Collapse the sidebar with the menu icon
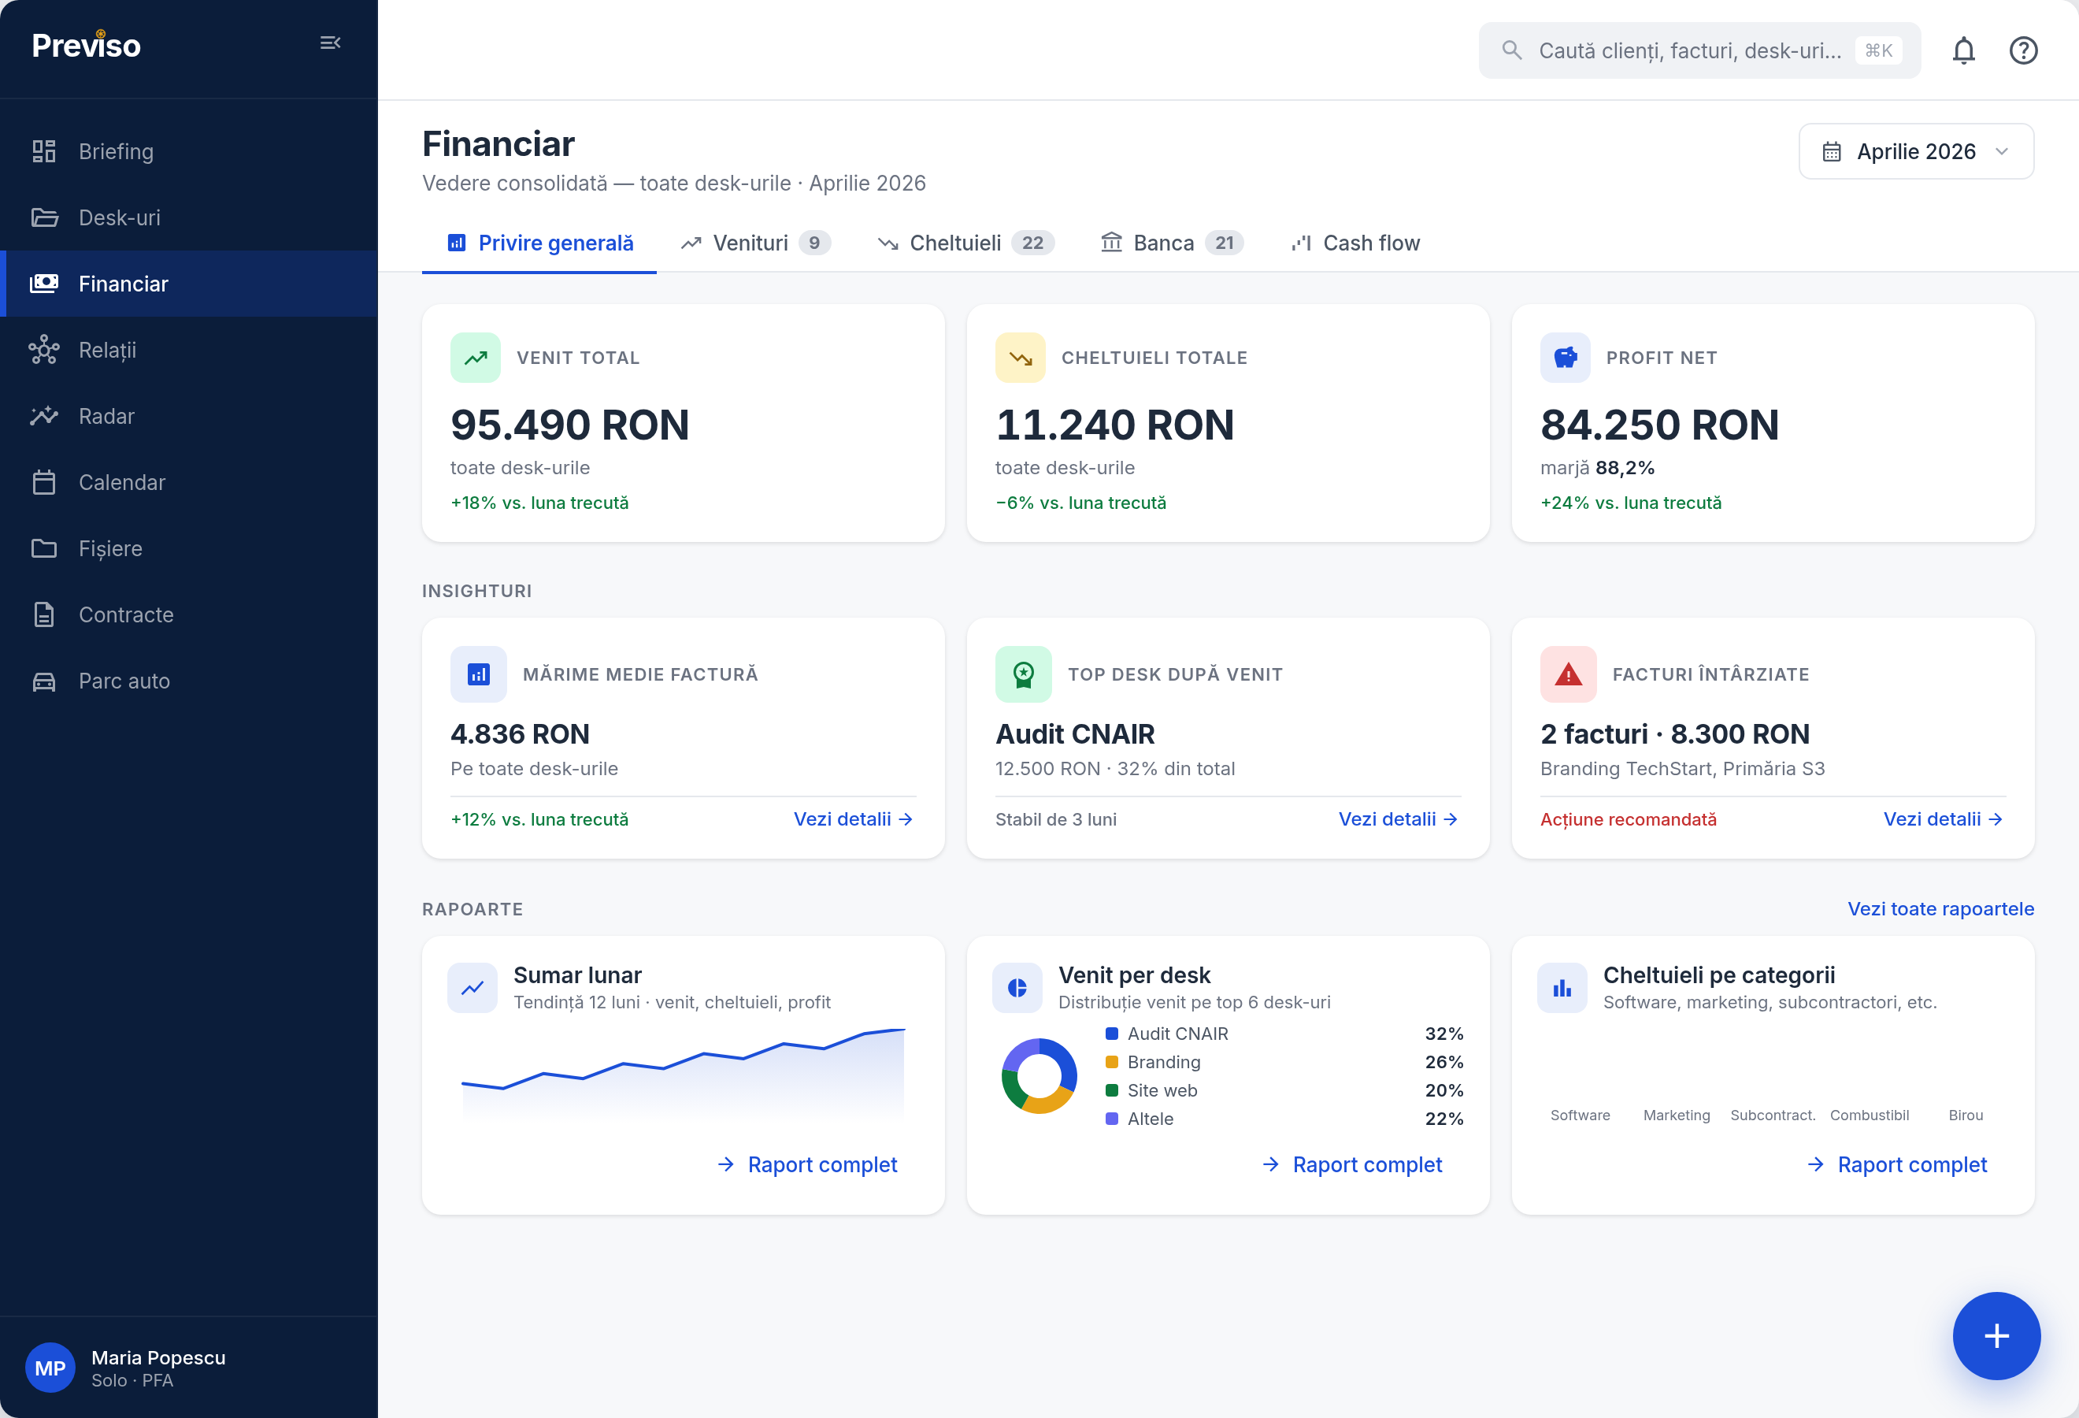This screenshot has width=2079, height=1418. click(330, 43)
